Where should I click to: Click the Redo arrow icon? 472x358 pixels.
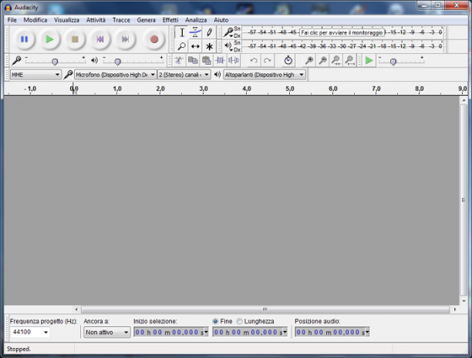(x=268, y=60)
